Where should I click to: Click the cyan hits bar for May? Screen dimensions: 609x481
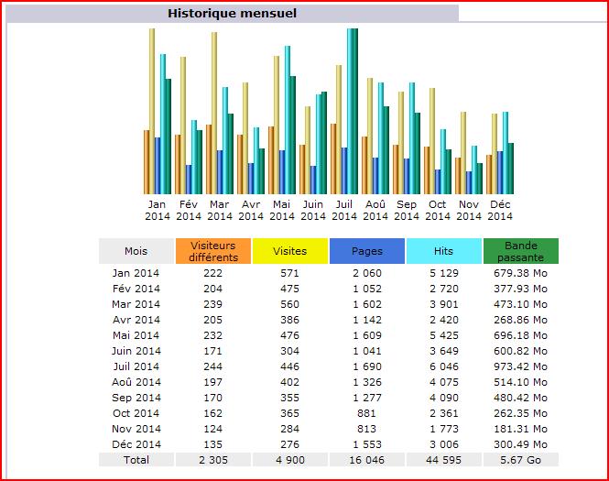point(288,120)
